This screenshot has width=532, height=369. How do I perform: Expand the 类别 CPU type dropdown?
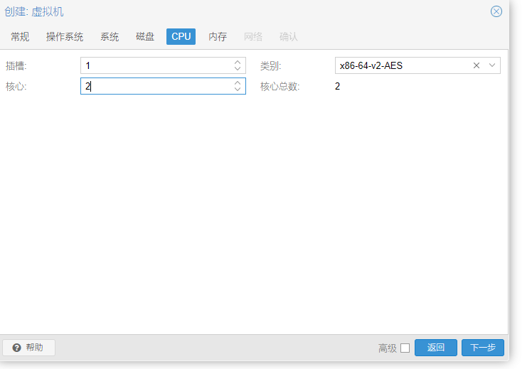pyautogui.click(x=492, y=65)
